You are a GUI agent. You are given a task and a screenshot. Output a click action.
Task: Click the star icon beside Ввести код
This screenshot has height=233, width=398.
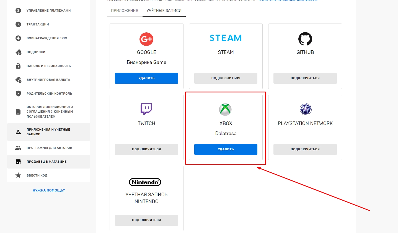18,175
